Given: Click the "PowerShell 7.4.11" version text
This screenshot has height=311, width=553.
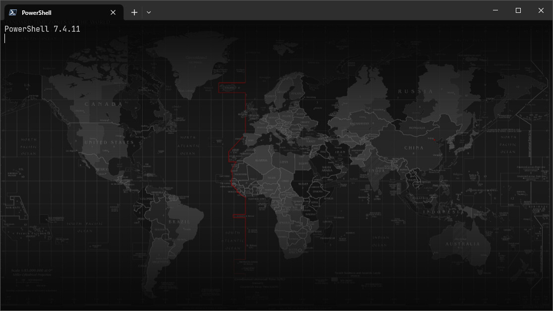Looking at the screenshot, I should pyautogui.click(x=42, y=29).
